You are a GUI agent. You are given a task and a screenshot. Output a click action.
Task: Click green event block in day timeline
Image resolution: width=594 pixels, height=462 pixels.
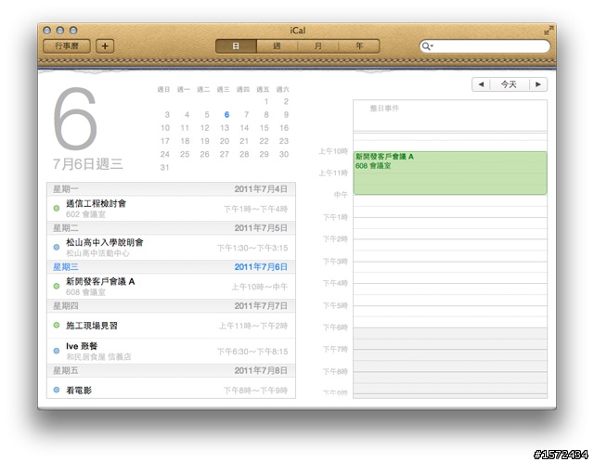[x=450, y=173]
